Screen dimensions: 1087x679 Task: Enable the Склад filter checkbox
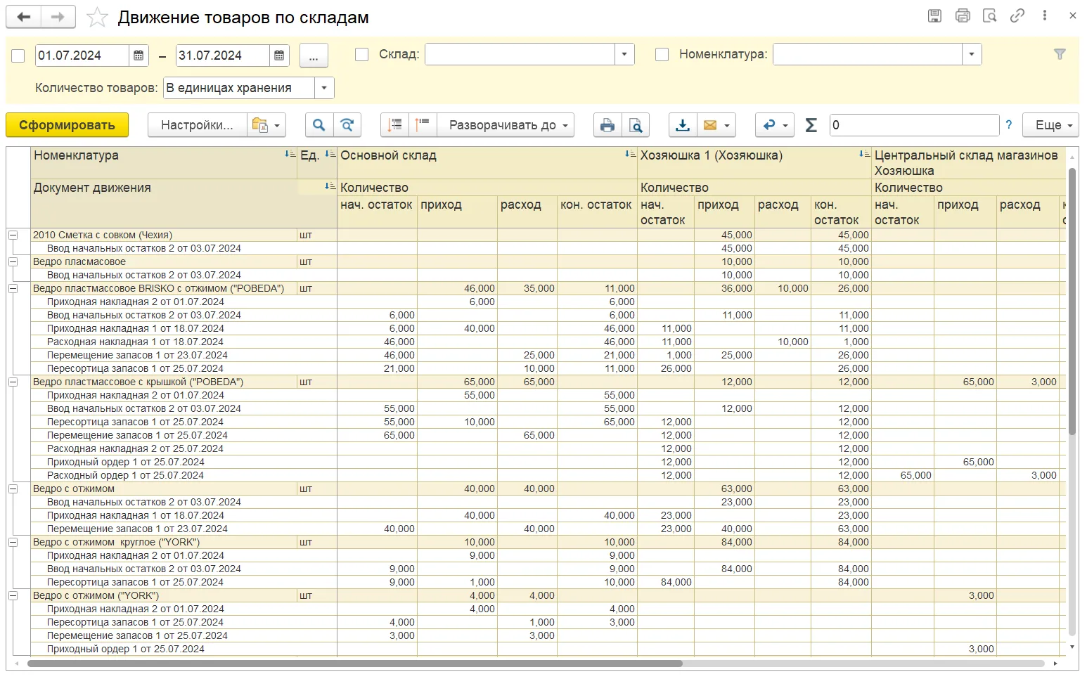pyautogui.click(x=362, y=54)
